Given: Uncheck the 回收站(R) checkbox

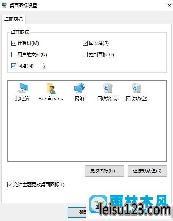Looking at the screenshot, I should [x=85, y=43].
